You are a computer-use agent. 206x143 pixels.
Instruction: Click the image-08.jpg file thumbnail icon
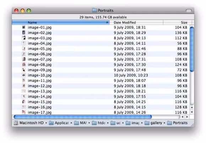24,64
